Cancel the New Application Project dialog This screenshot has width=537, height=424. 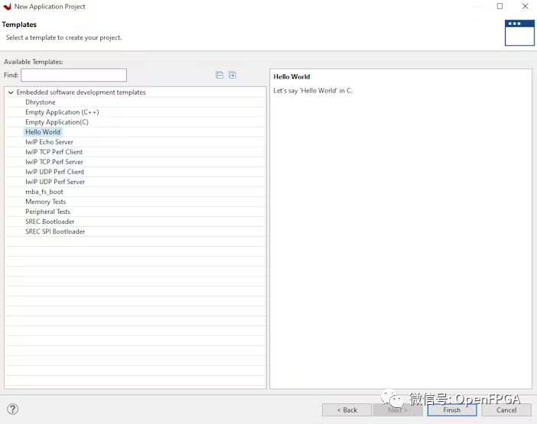pos(506,410)
